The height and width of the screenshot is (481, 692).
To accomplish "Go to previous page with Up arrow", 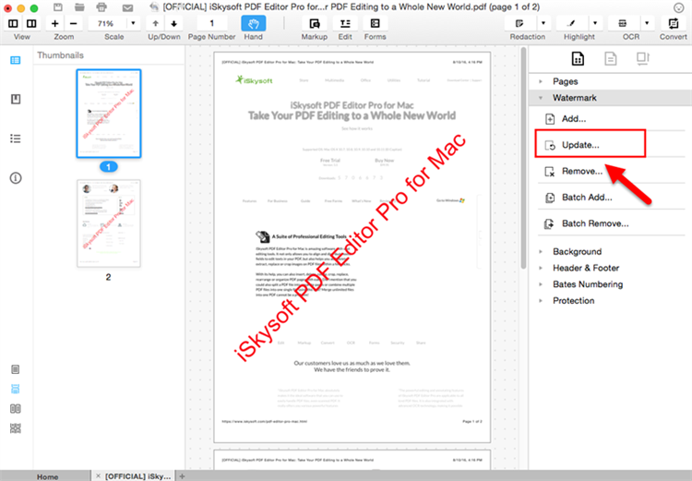I will point(155,23).
